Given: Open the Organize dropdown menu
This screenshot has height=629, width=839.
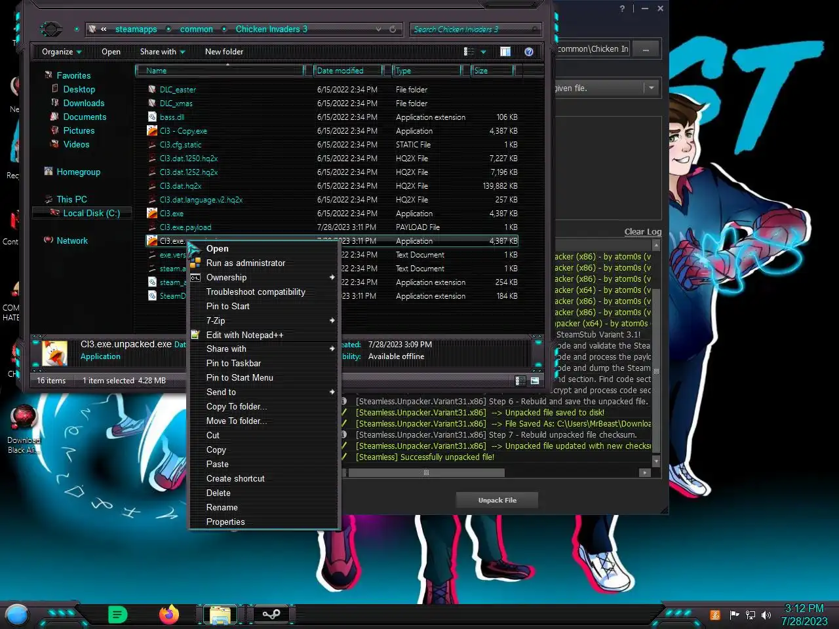Looking at the screenshot, I should pyautogui.click(x=62, y=52).
